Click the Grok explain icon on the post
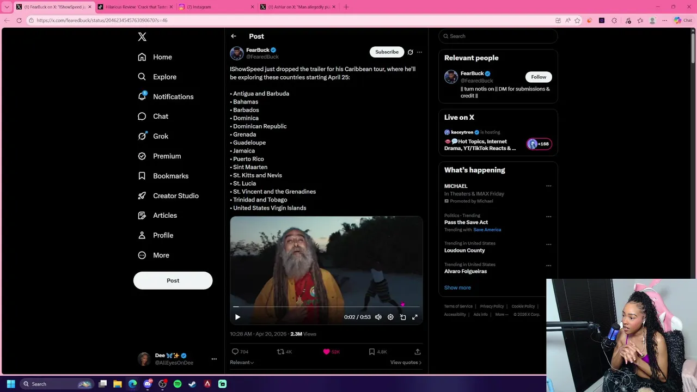697x392 pixels. (x=410, y=52)
